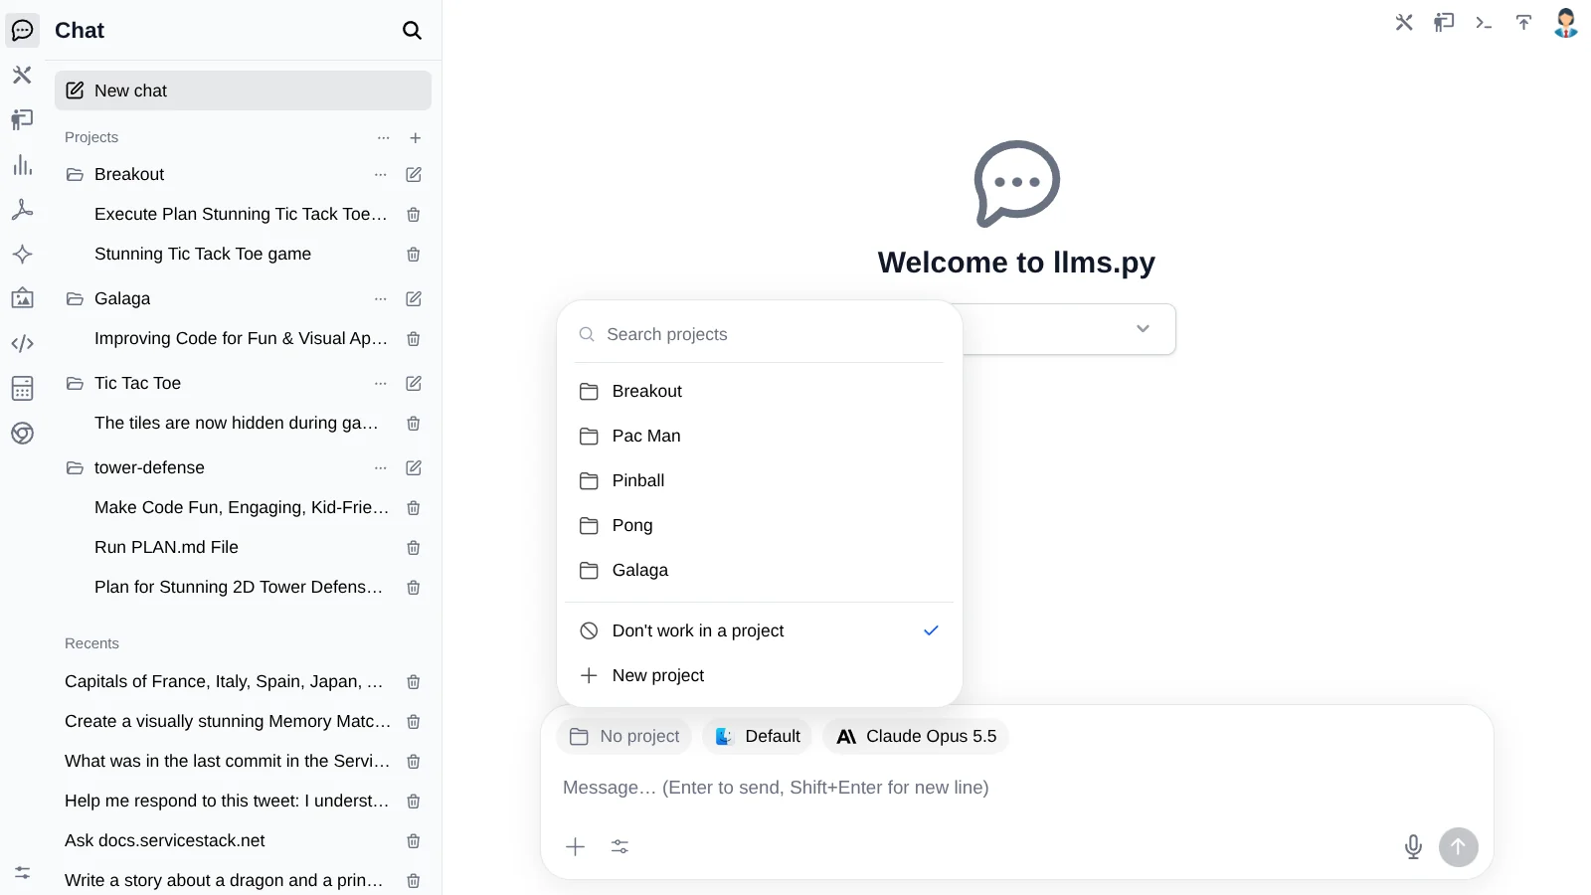The height and width of the screenshot is (895, 1591).
Task: Open Breakout project more options menu
Action: 381,175
